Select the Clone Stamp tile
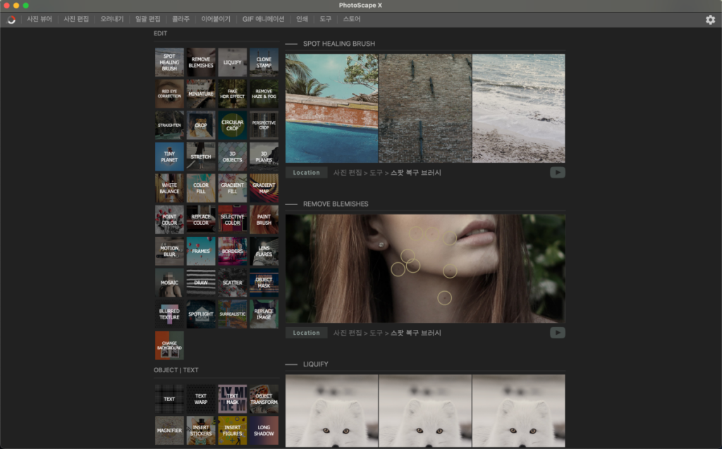Image resolution: width=722 pixels, height=449 pixels. [264, 62]
